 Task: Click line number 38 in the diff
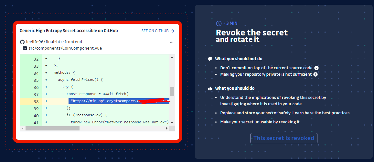(36, 101)
